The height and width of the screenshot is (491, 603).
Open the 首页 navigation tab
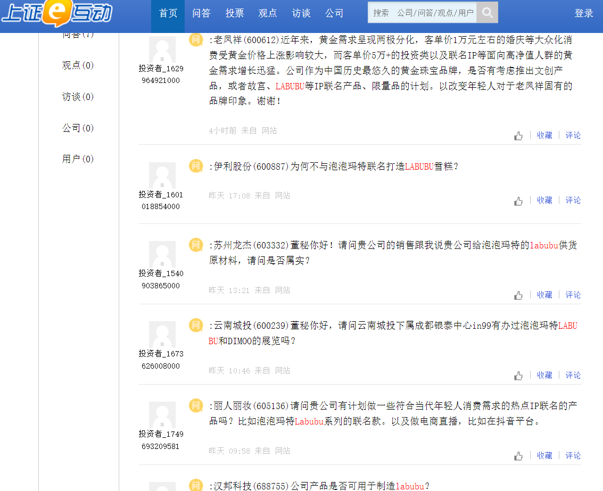click(x=168, y=13)
